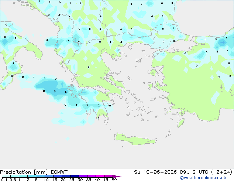Click the island of Rhodes on the map
The image size is (234, 181).
(181, 123)
